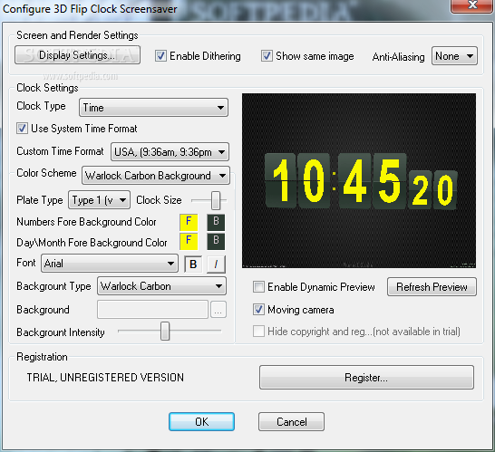
Task: Open the Clock Type dropdown
Action: (153, 108)
